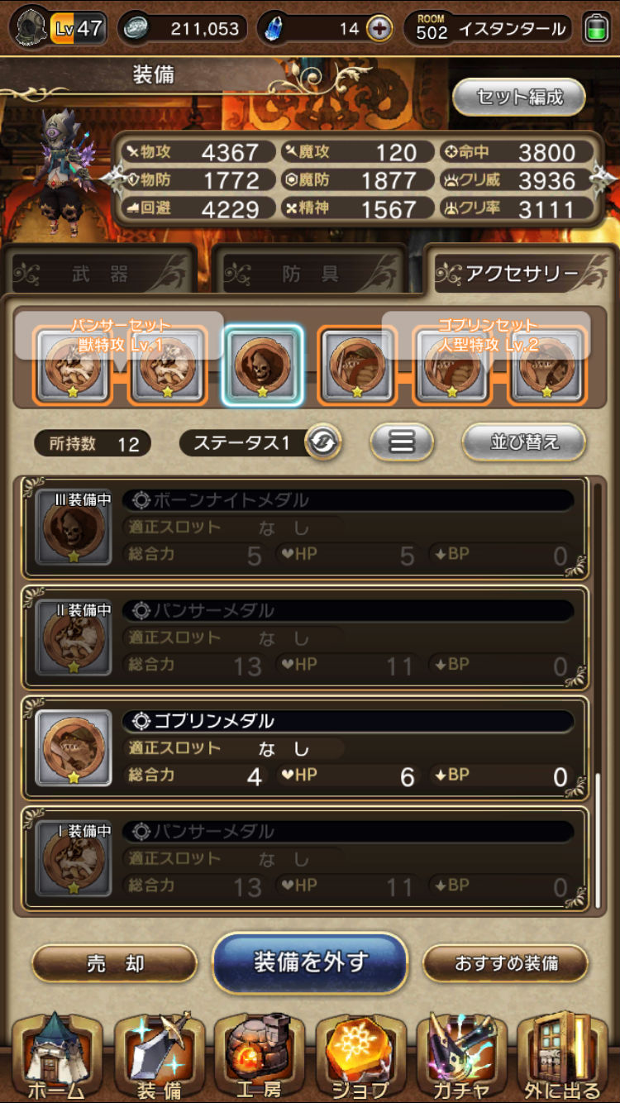Open the 並び替え sort options

[x=524, y=442]
